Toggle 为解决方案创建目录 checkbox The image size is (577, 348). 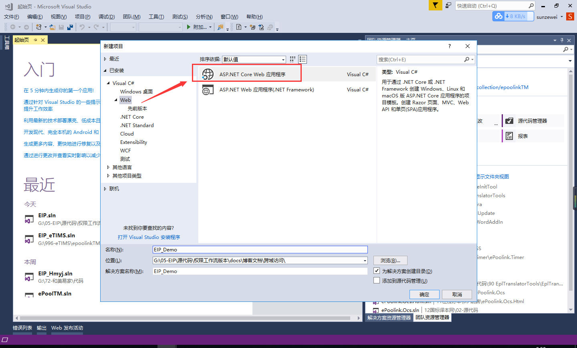pyautogui.click(x=377, y=271)
